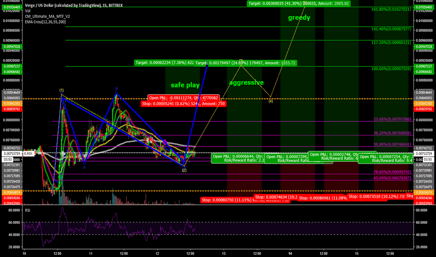Click the 161.80%(0.01027021) Fibonacci label

click(391, 9)
